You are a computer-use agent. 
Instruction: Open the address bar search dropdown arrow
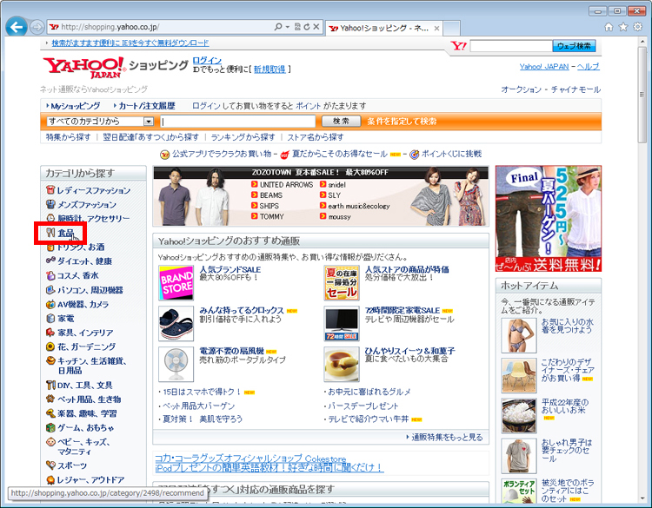(x=288, y=27)
